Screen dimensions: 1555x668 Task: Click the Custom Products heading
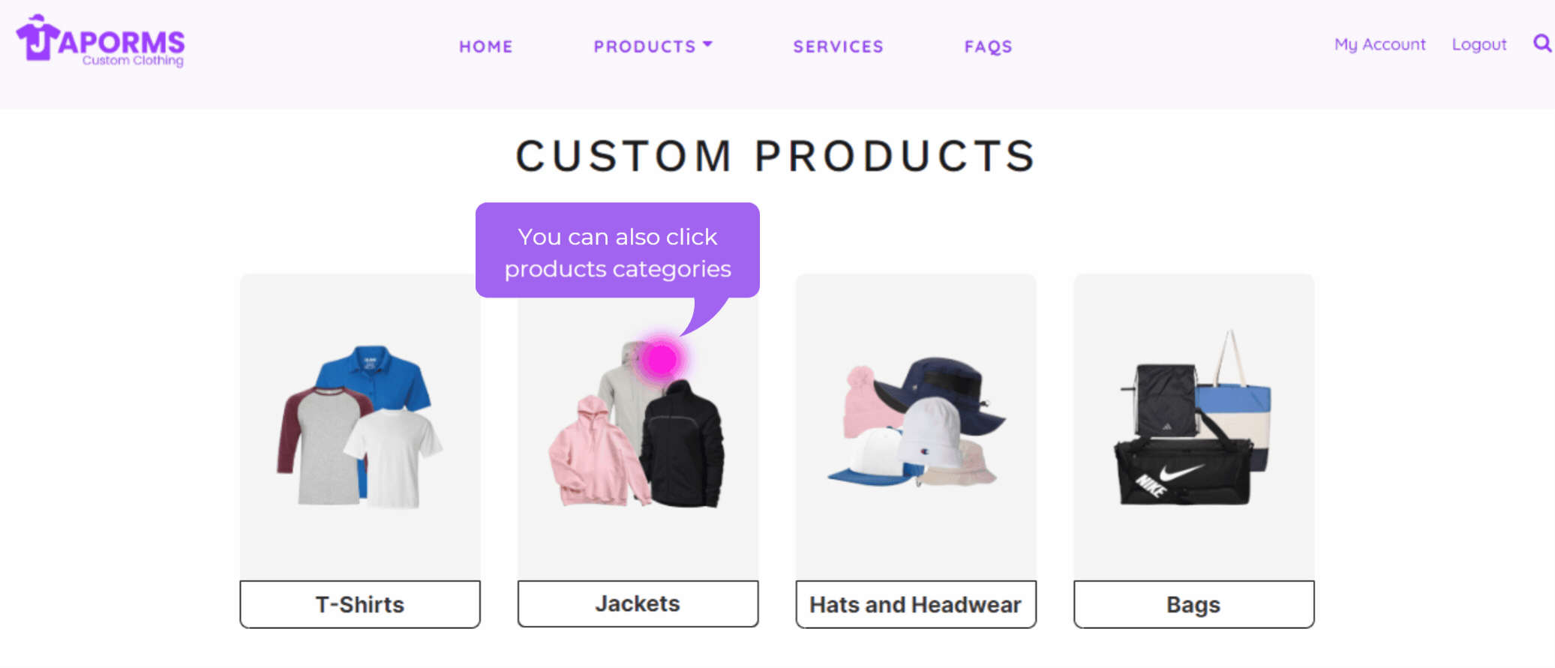coord(776,156)
